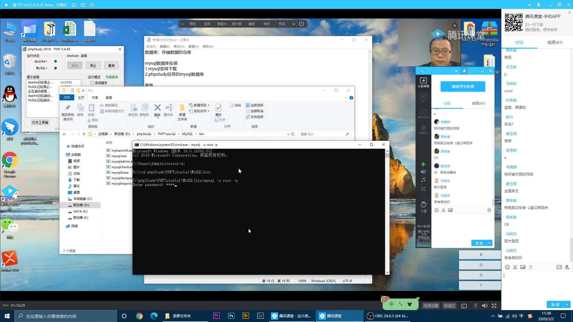Open the floating panel title dropdown arrow
The image size is (573, 322).
(456, 71)
